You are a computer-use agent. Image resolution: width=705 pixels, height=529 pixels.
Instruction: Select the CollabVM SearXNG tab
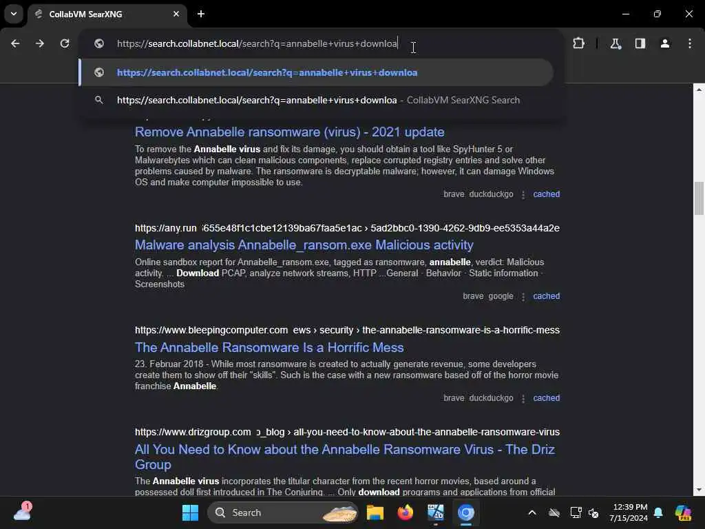pos(107,14)
